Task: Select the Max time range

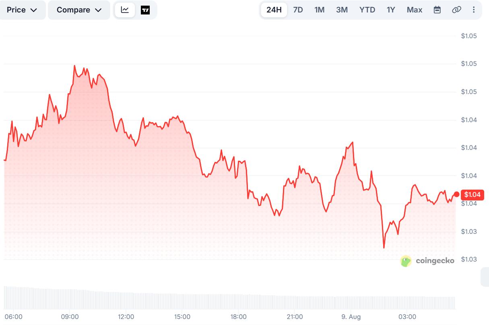Action: pyautogui.click(x=414, y=10)
